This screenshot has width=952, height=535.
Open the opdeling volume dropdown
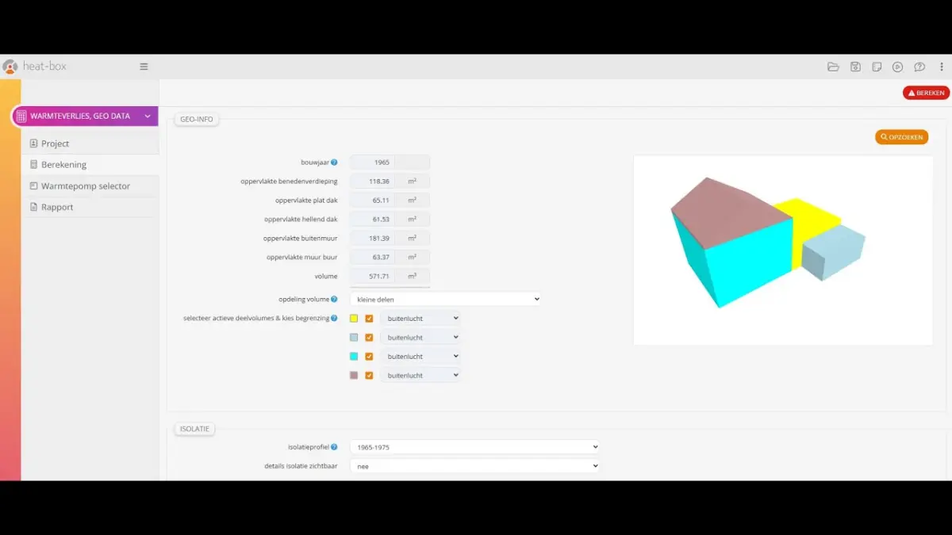click(445, 300)
